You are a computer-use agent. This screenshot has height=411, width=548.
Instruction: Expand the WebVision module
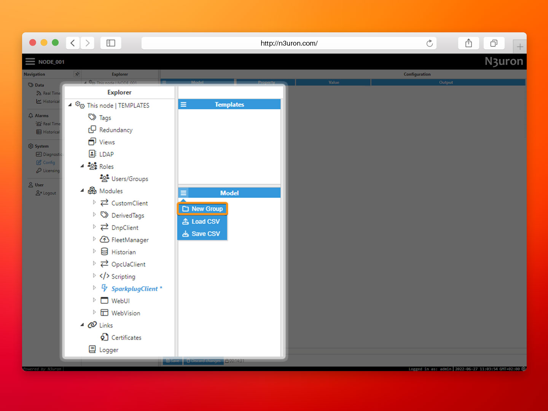94,312
